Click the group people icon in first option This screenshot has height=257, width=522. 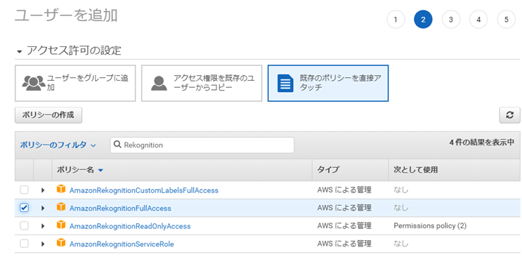[34, 84]
